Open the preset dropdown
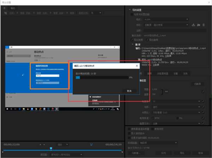Viewport: 212px width, 158px height. [x=166, y=25]
